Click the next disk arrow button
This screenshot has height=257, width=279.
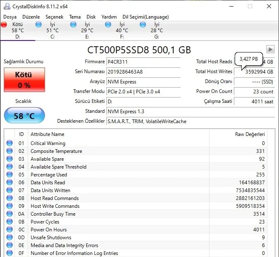coord(270,49)
